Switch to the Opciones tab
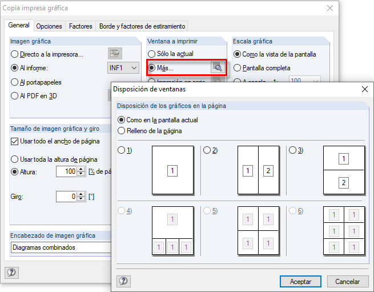374x292 pixels. pos(49,26)
